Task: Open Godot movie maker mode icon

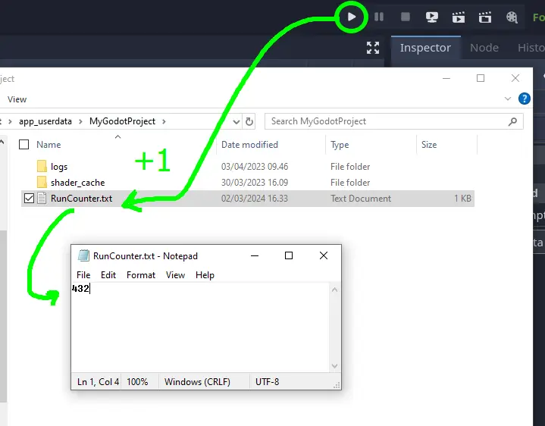Action: (x=512, y=17)
